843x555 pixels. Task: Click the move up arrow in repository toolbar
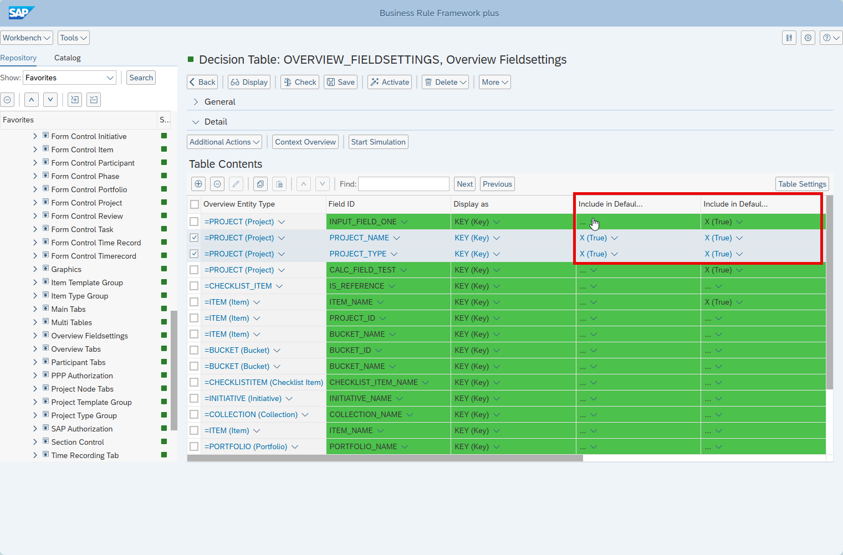coord(32,100)
